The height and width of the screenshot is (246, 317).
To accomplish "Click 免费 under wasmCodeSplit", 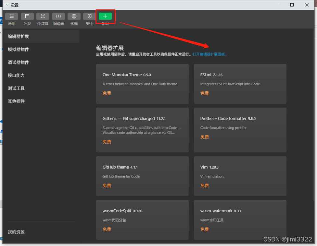I will click(x=107, y=229).
